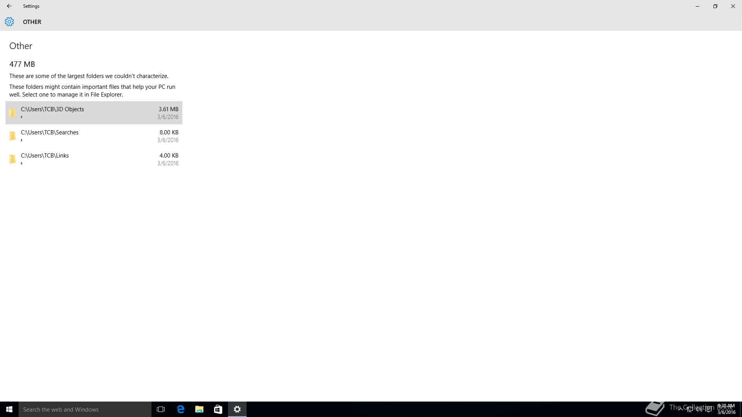Restore down the Settings window
The image size is (742, 417).
(x=715, y=6)
